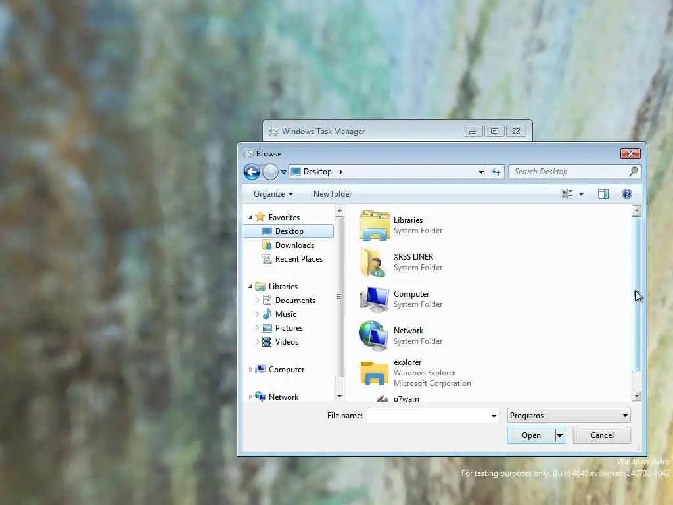
Task: Open the File name dropdown arrow
Action: pyautogui.click(x=494, y=416)
